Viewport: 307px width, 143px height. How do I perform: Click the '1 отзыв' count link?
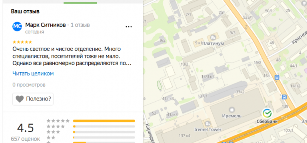[80, 25]
